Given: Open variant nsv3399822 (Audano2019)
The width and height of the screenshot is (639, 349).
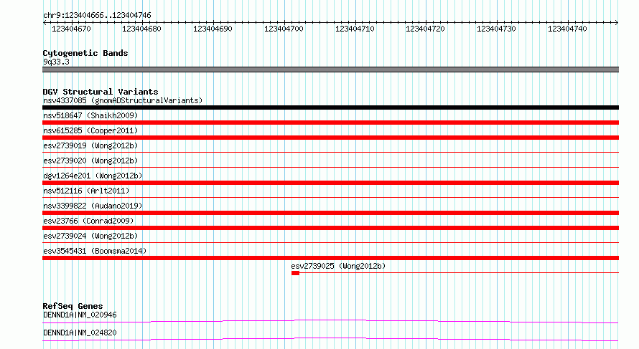Looking at the screenshot, I should [x=93, y=206].
